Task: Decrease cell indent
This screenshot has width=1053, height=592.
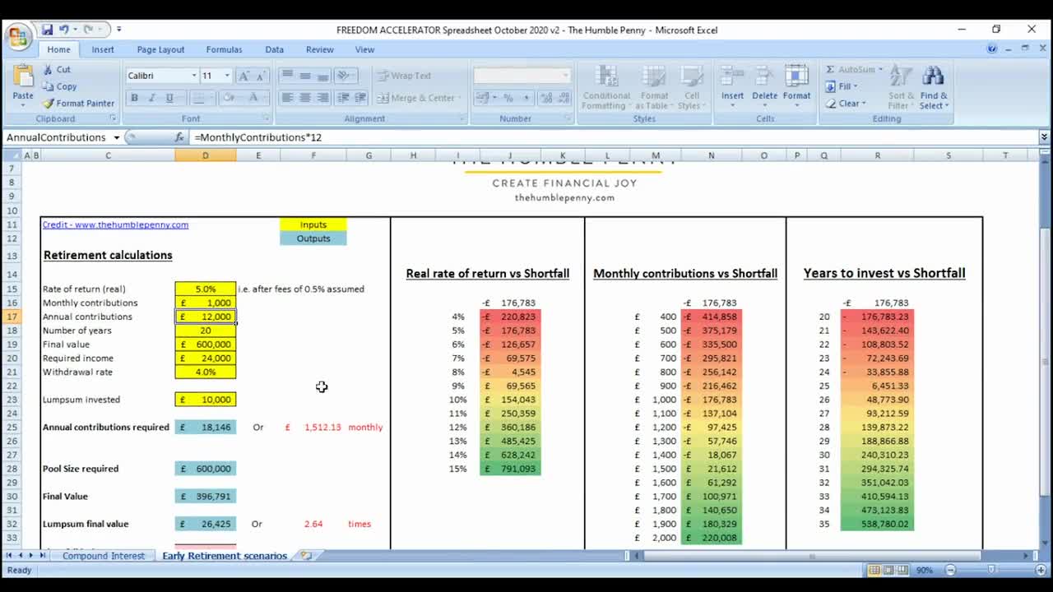Action: [x=343, y=98]
